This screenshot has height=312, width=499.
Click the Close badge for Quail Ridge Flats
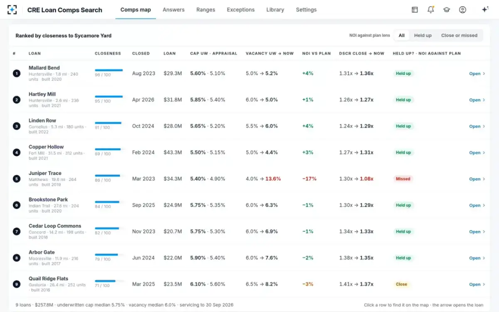401,284
